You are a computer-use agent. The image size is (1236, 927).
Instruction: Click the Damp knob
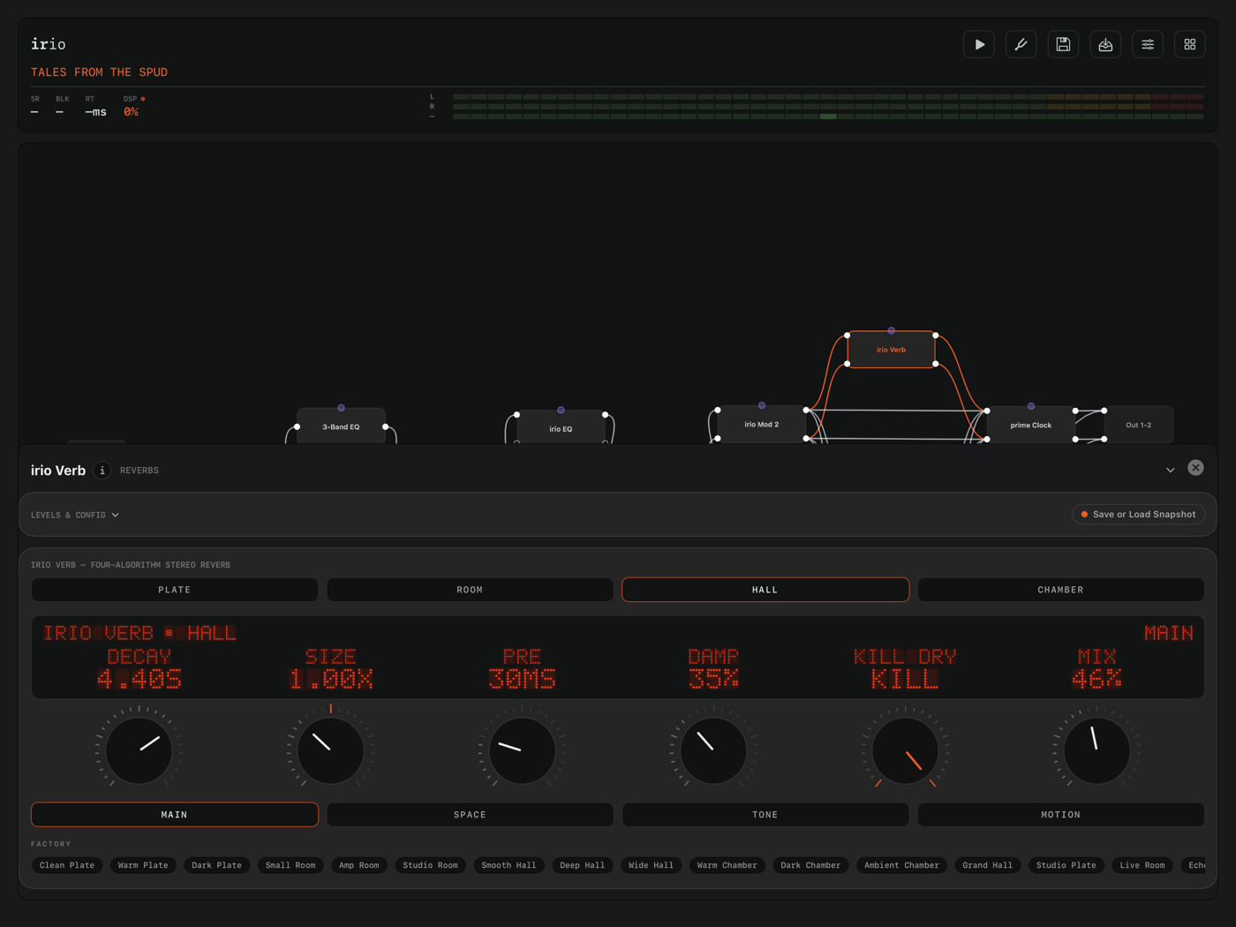pyautogui.click(x=713, y=750)
